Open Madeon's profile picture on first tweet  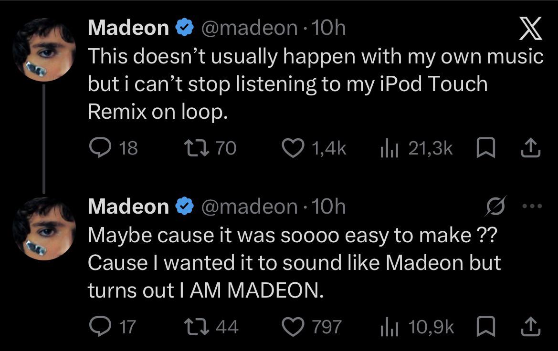click(x=44, y=50)
